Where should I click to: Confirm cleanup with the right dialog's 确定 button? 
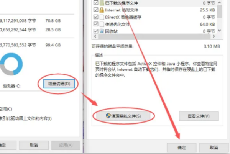pos(182,147)
